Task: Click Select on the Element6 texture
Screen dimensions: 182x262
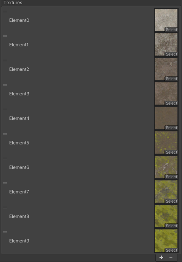Action: click(171, 177)
